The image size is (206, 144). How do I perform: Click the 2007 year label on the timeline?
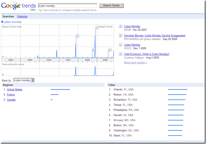pyautogui.click(x=68, y=60)
